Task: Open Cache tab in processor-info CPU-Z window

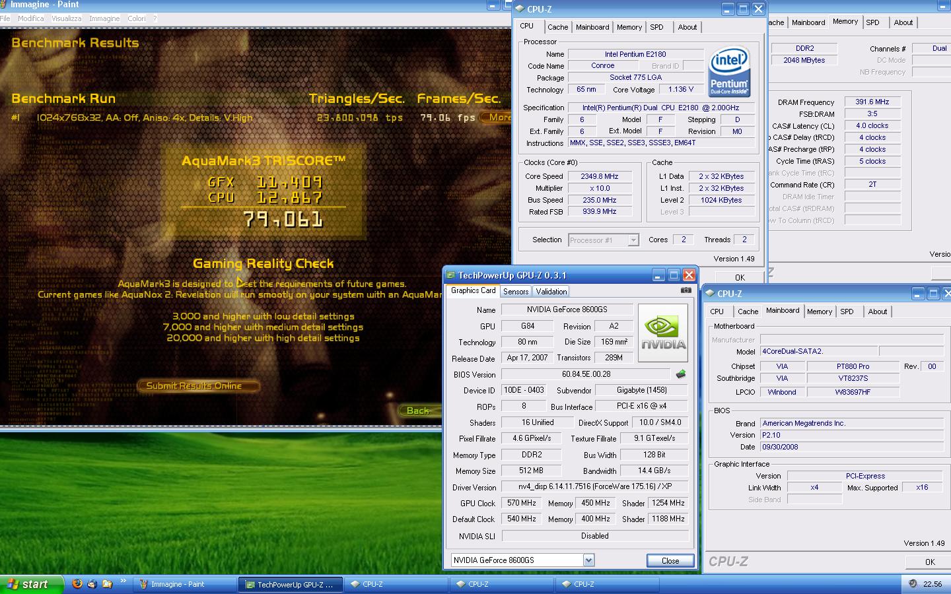Action: pos(557,27)
